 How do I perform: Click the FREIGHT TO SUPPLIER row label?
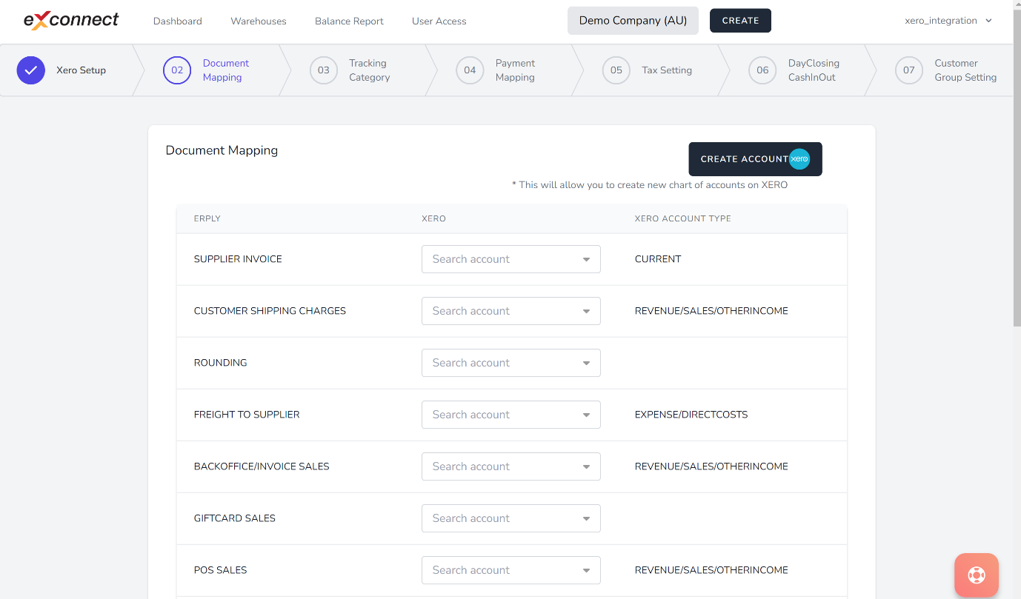[247, 415]
